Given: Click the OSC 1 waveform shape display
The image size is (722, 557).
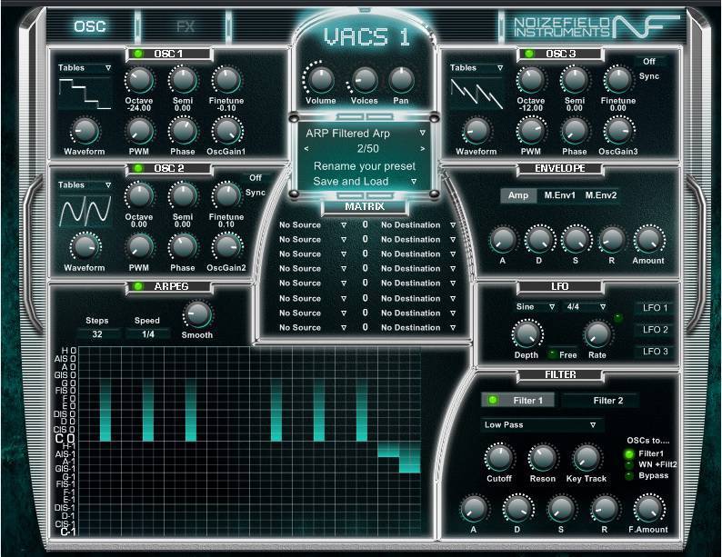Looking at the screenshot, I should tap(85, 94).
